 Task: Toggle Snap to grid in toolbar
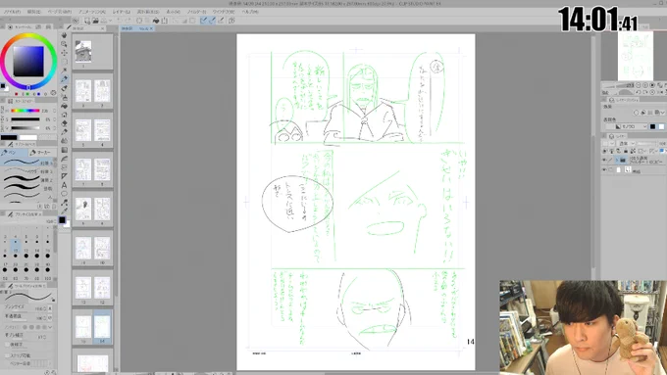coord(221,20)
